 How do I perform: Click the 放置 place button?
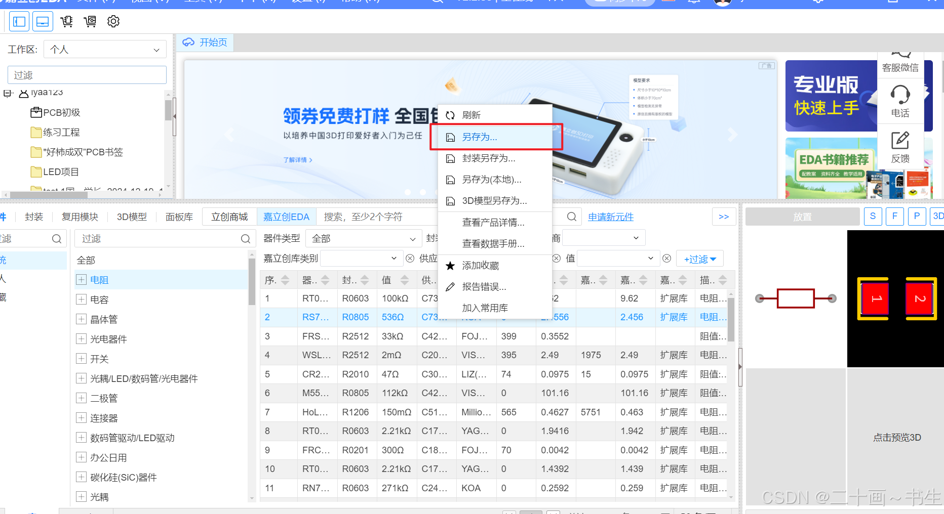pyautogui.click(x=802, y=217)
